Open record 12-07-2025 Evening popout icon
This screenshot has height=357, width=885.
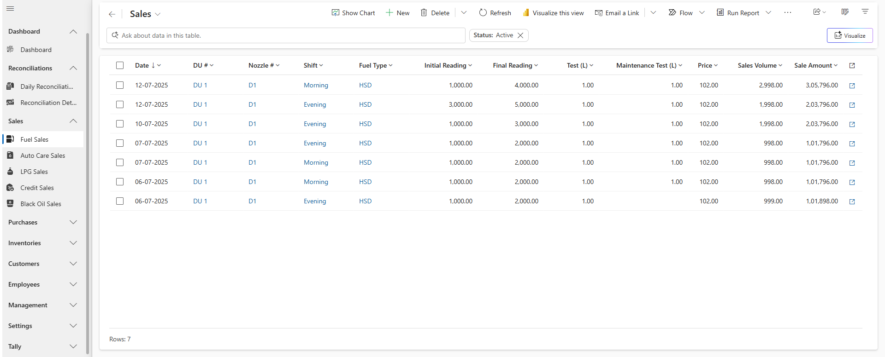click(852, 105)
